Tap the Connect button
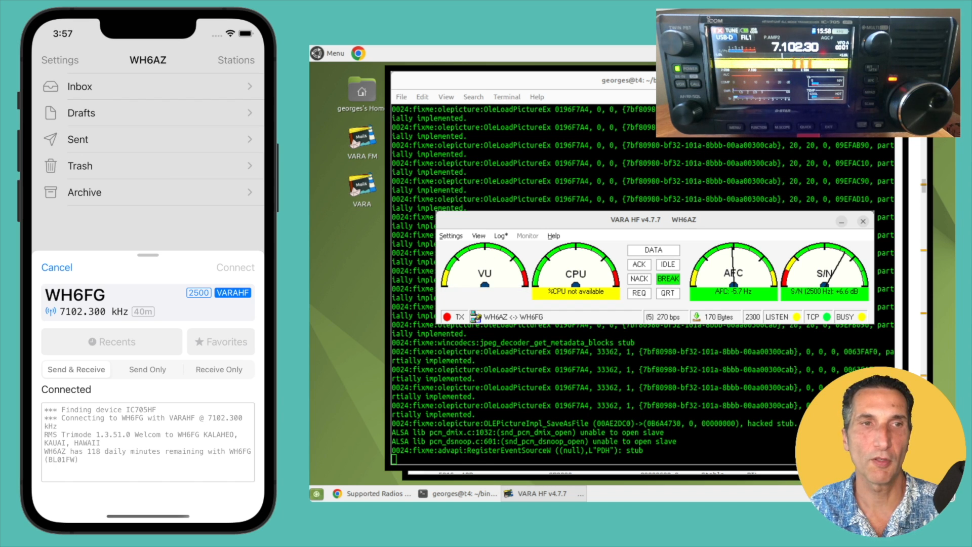The height and width of the screenshot is (547, 972). pyautogui.click(x=235, y=267)
